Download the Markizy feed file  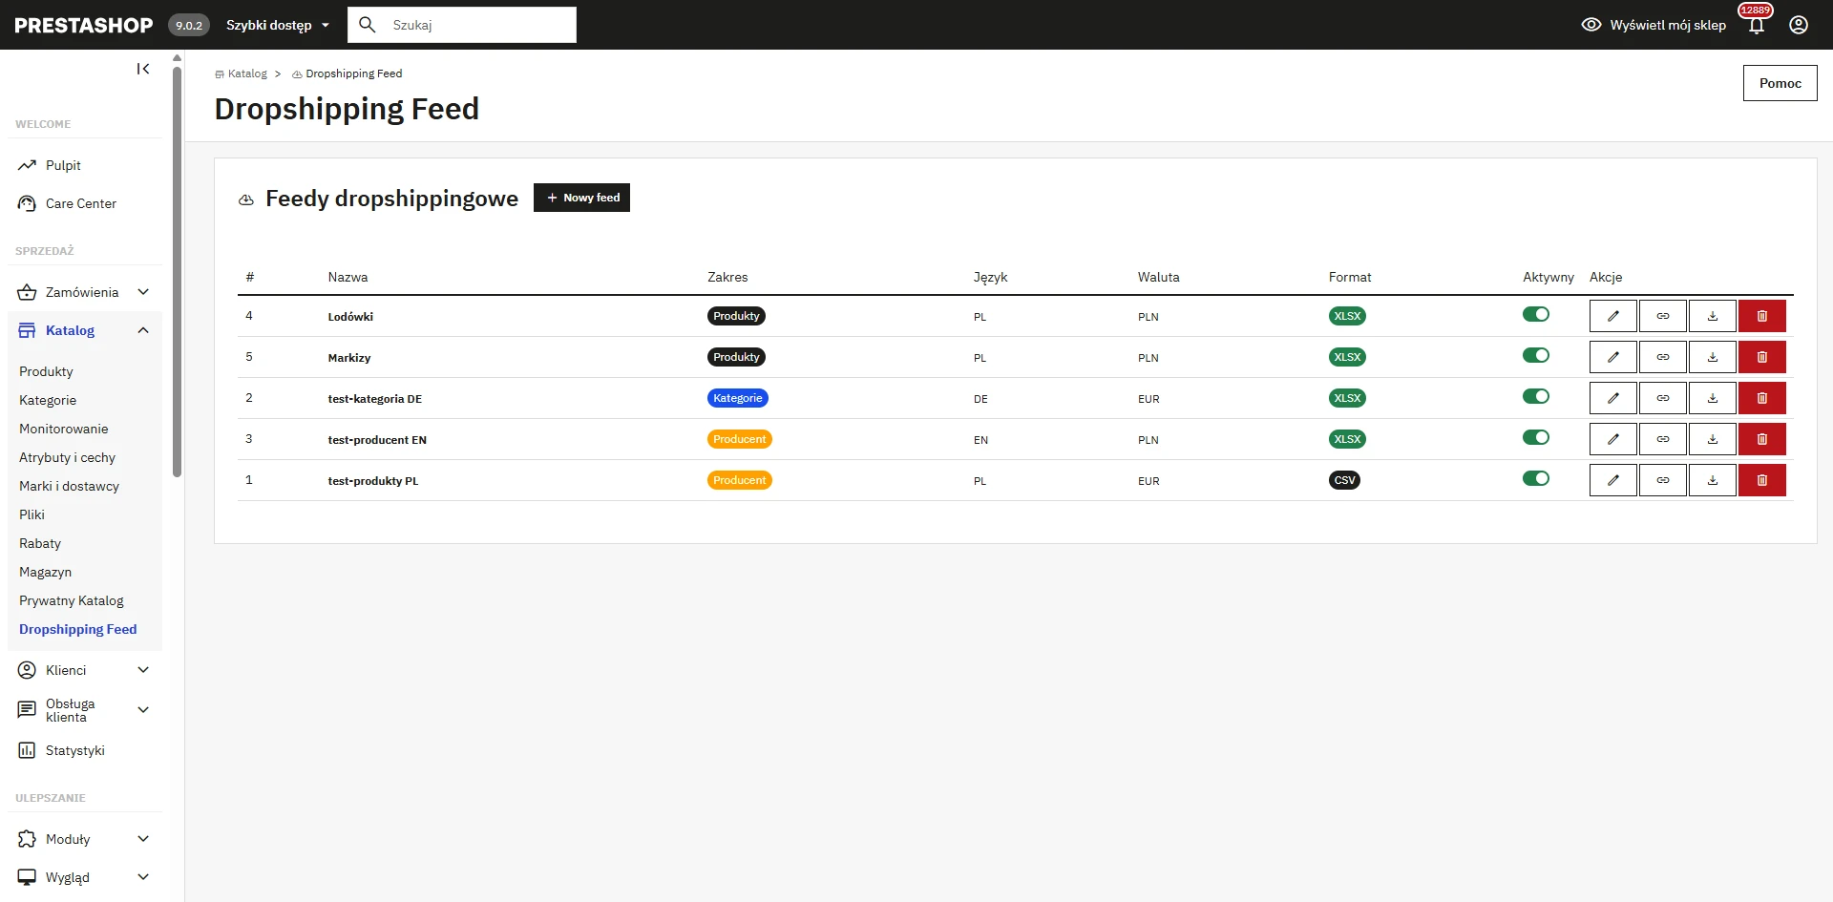1712,357
